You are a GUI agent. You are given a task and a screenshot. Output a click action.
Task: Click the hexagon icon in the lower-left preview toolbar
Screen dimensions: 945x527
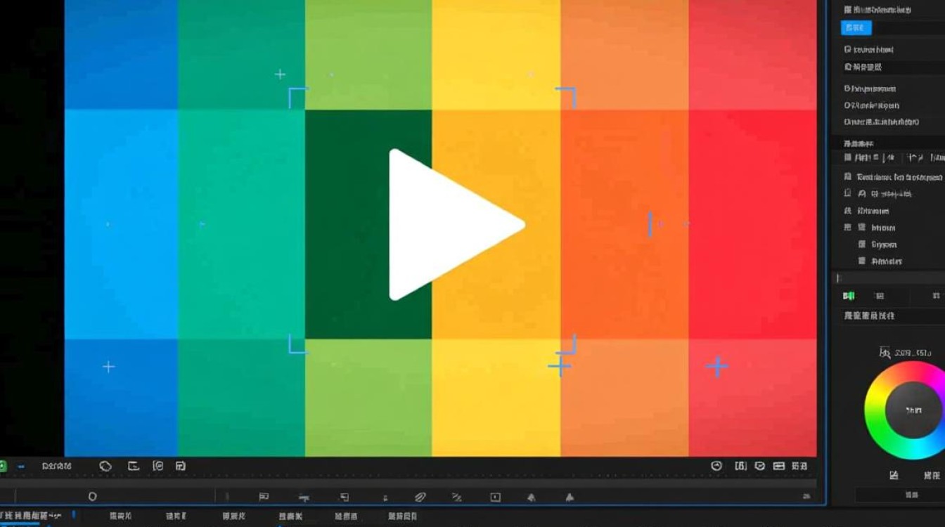coord(105,466)
